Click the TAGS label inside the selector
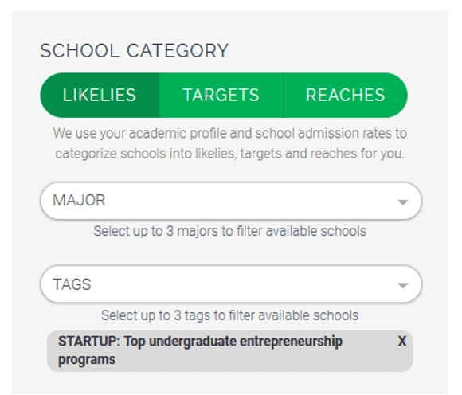The image size is (462, 395). point(72,284)
